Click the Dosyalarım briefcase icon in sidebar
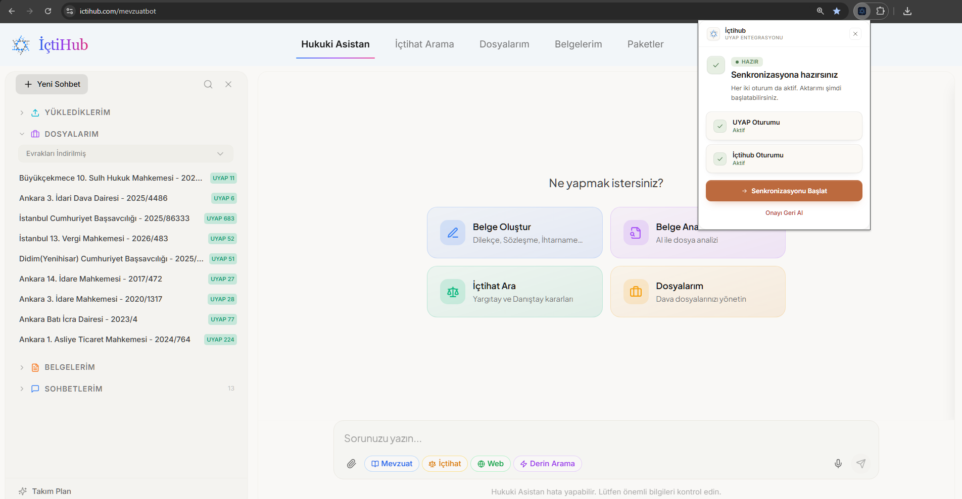Image resolution: width=962 pixels, height=499 pixels. [35, 134]
